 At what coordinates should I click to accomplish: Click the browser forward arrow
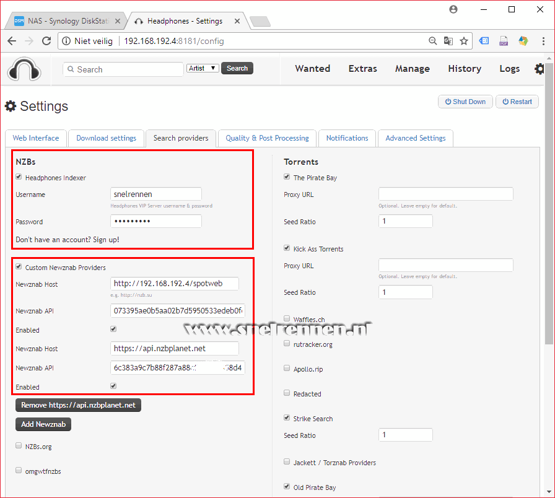click(x=29, y=41)
